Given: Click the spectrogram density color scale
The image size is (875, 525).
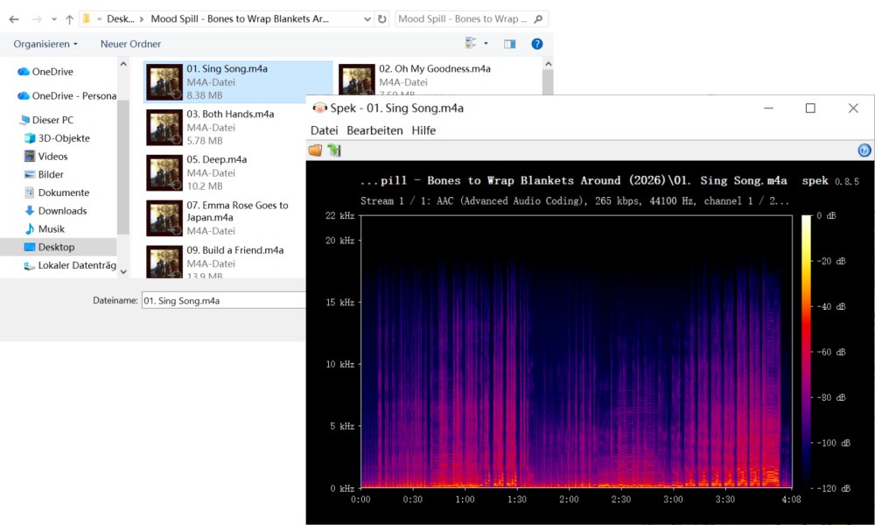Looking at the screenshot, I should coord(807,352).
